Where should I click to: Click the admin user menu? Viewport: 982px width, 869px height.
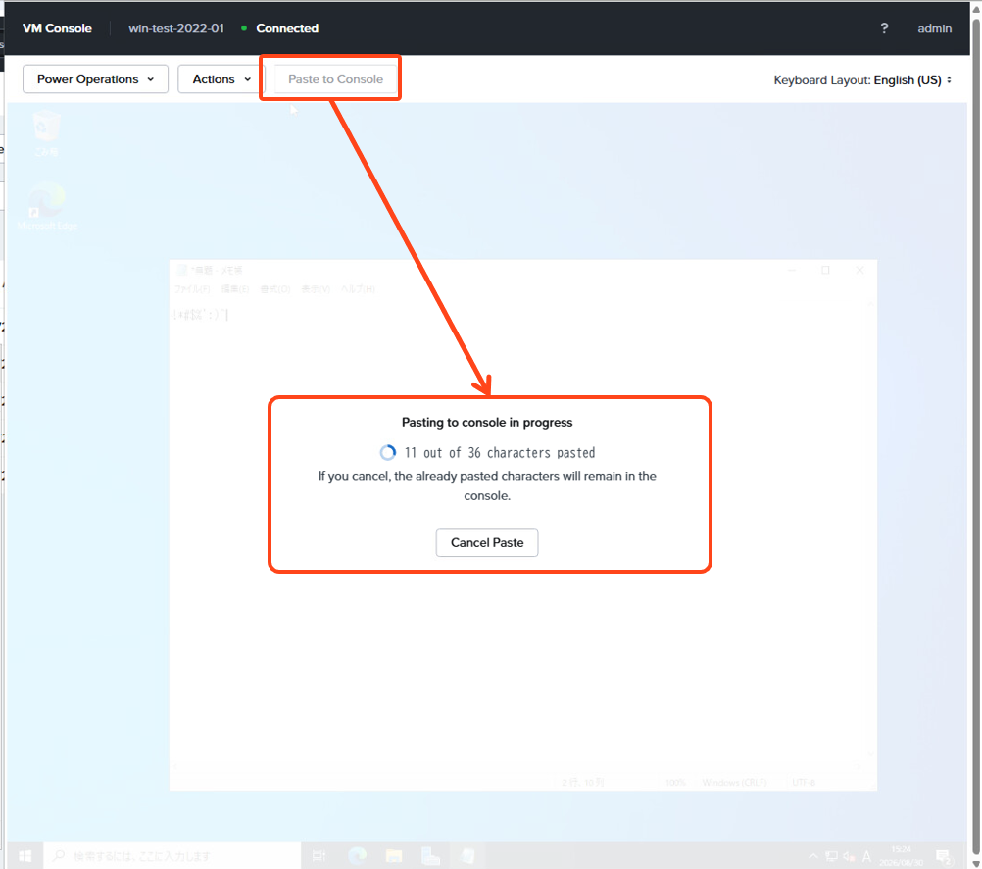934,28
